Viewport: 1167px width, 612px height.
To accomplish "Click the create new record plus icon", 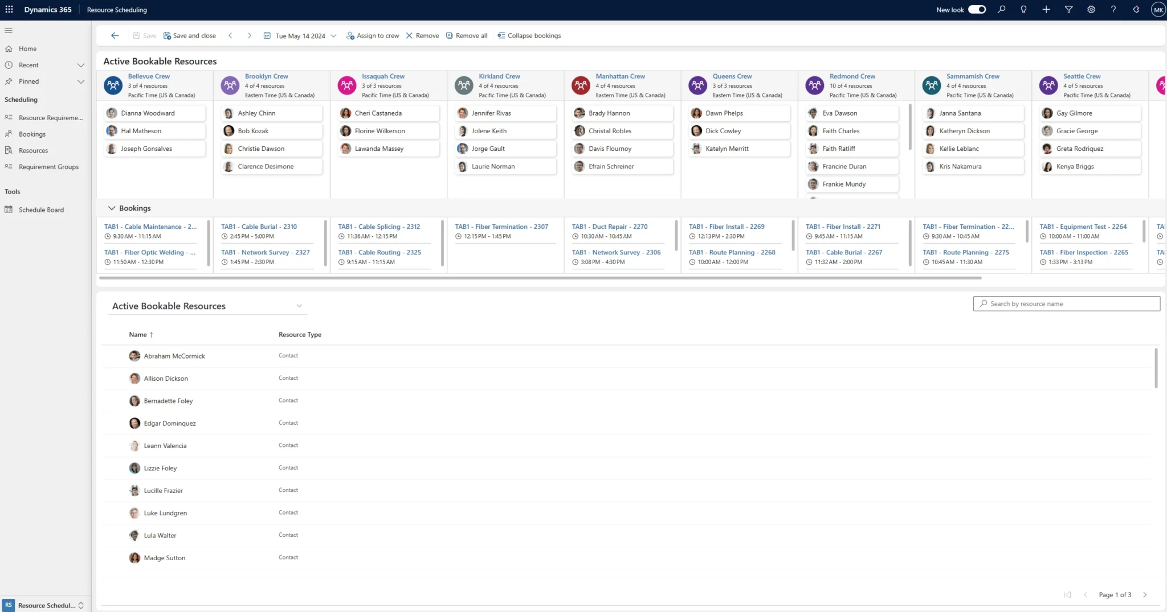I will (x=1046, y=9).
